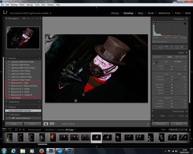Collapse the Collections panel
This screenshot has width=193, height=154.
coord(7,114)
